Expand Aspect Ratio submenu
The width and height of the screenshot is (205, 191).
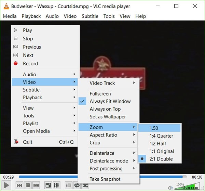pos(108,135)
